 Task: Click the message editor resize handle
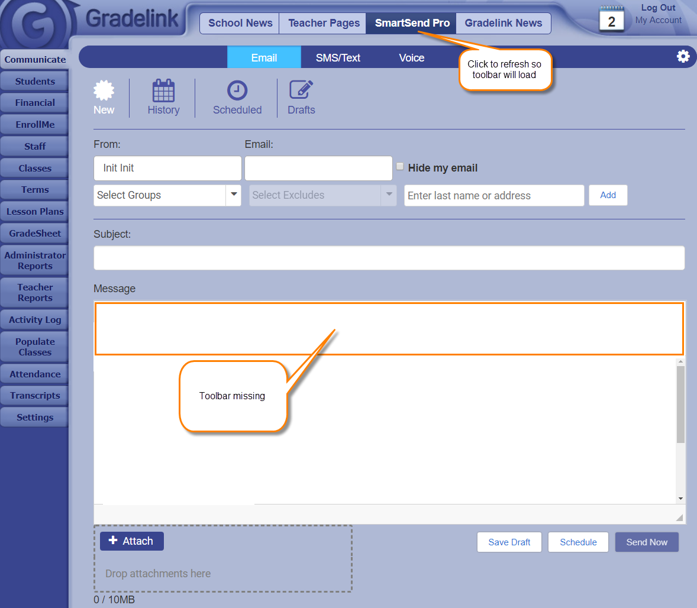679,518
